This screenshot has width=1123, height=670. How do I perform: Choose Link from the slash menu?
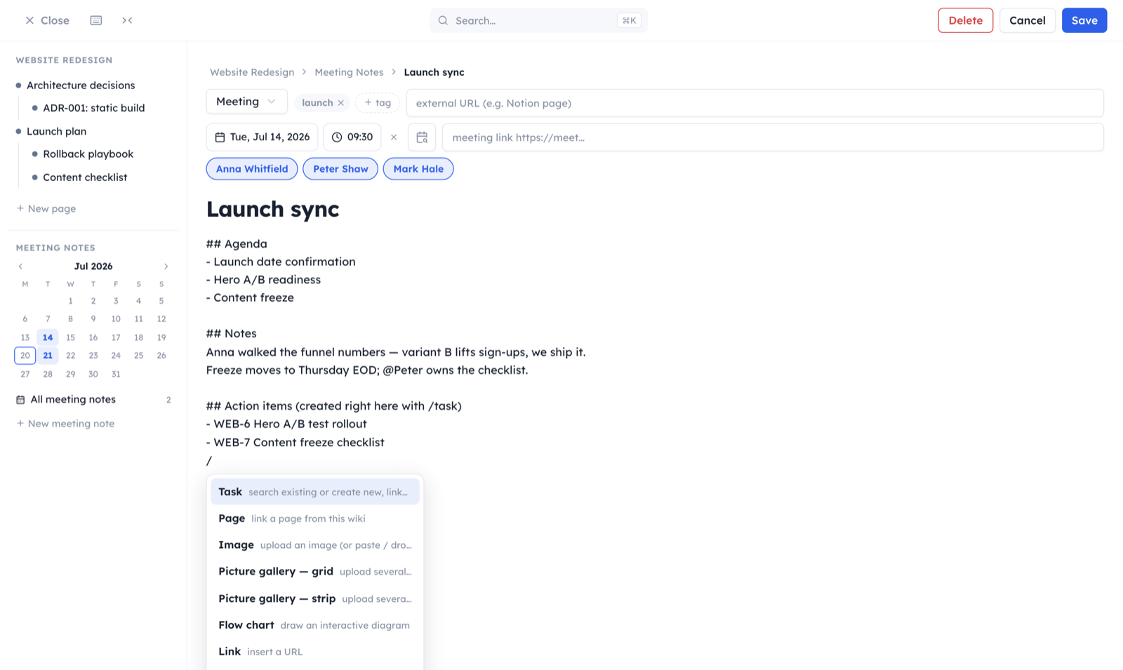coord(314,652)
